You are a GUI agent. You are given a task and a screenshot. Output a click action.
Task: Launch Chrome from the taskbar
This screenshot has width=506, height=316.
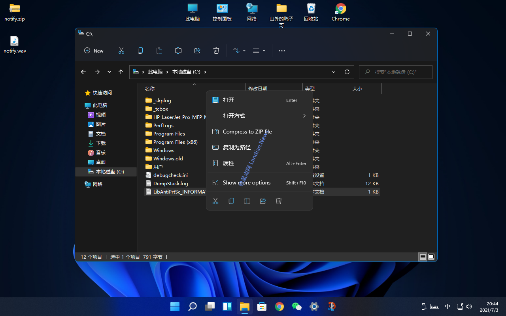pos(279,307)
